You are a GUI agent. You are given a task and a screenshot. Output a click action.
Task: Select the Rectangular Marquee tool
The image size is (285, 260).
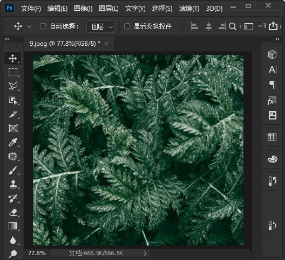click(x=13, y=72)
